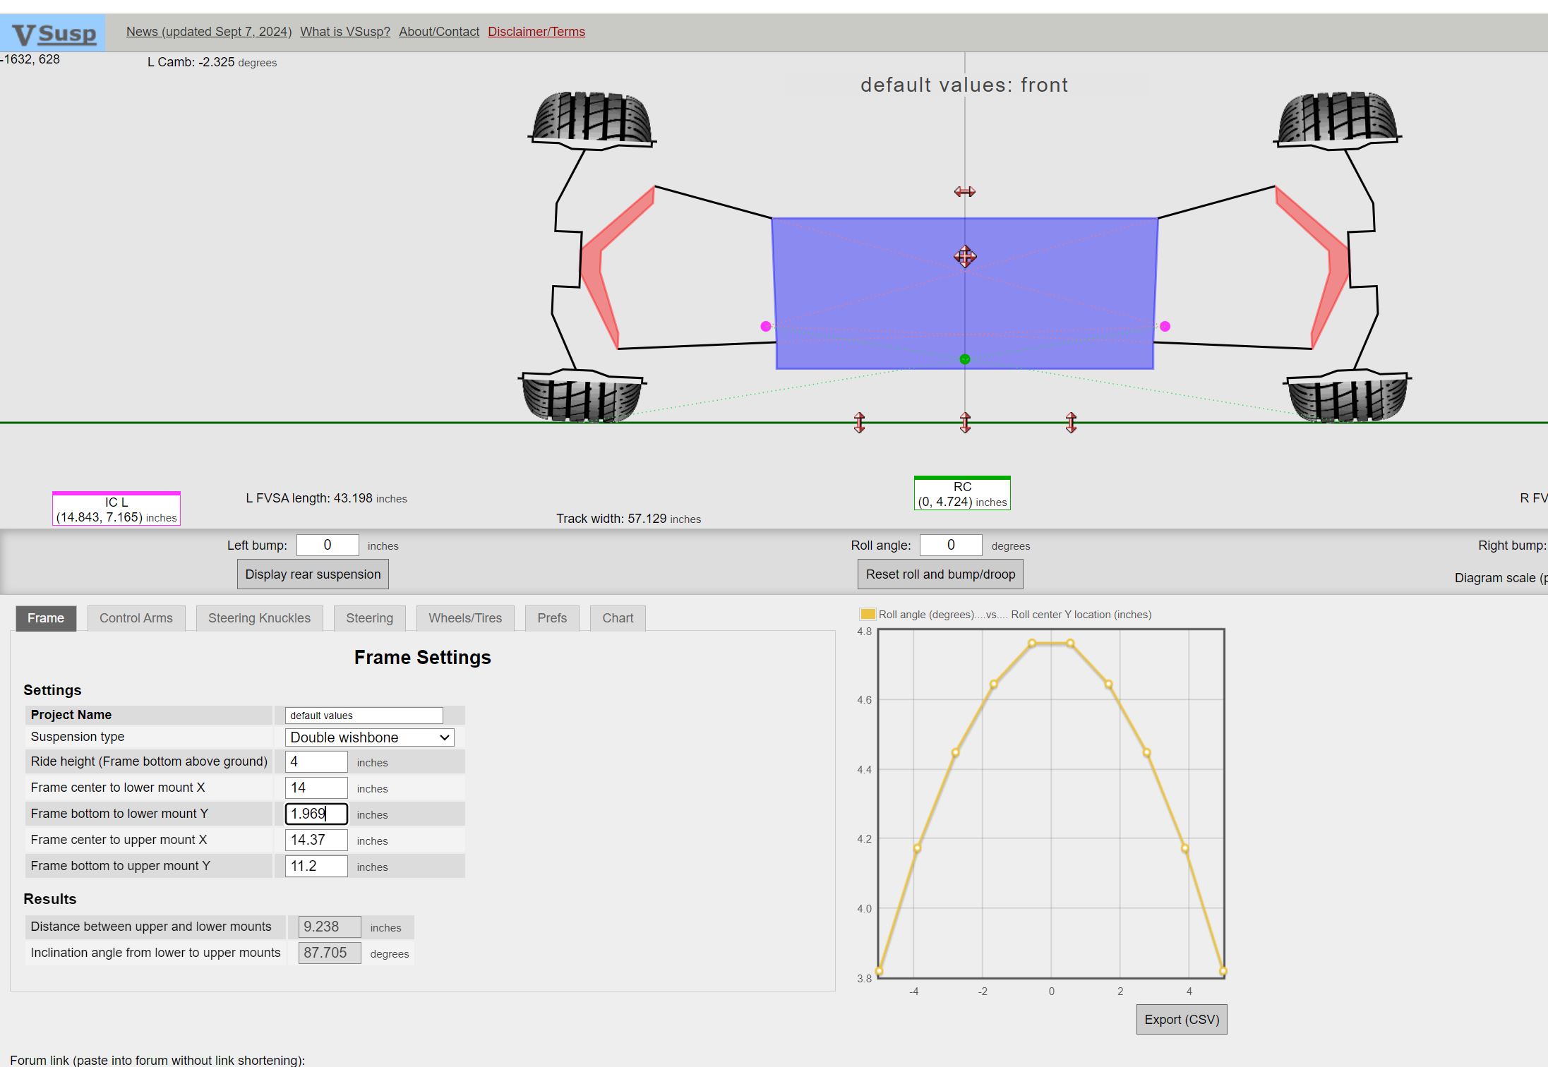The width and height of the screenshot is (1548, 1067).
Task: Click the VSusp logo
Action: pos(53,33)
